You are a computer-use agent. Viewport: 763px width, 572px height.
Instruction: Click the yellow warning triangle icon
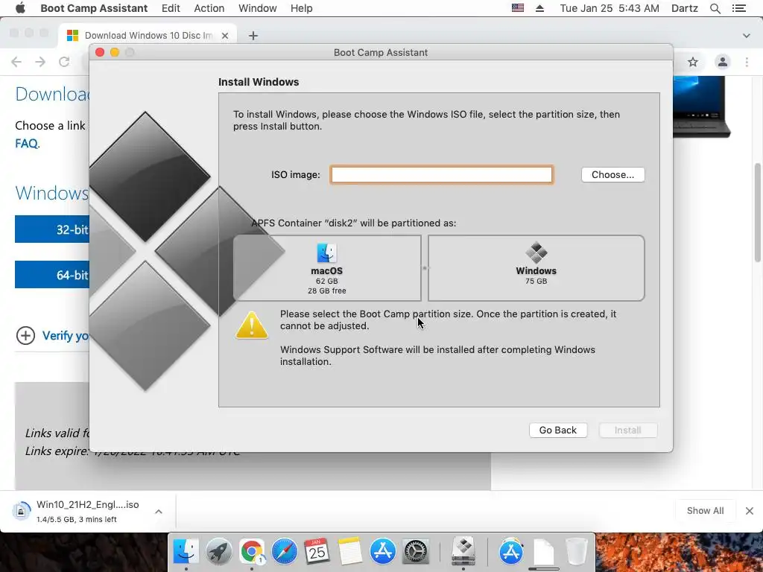252,325
